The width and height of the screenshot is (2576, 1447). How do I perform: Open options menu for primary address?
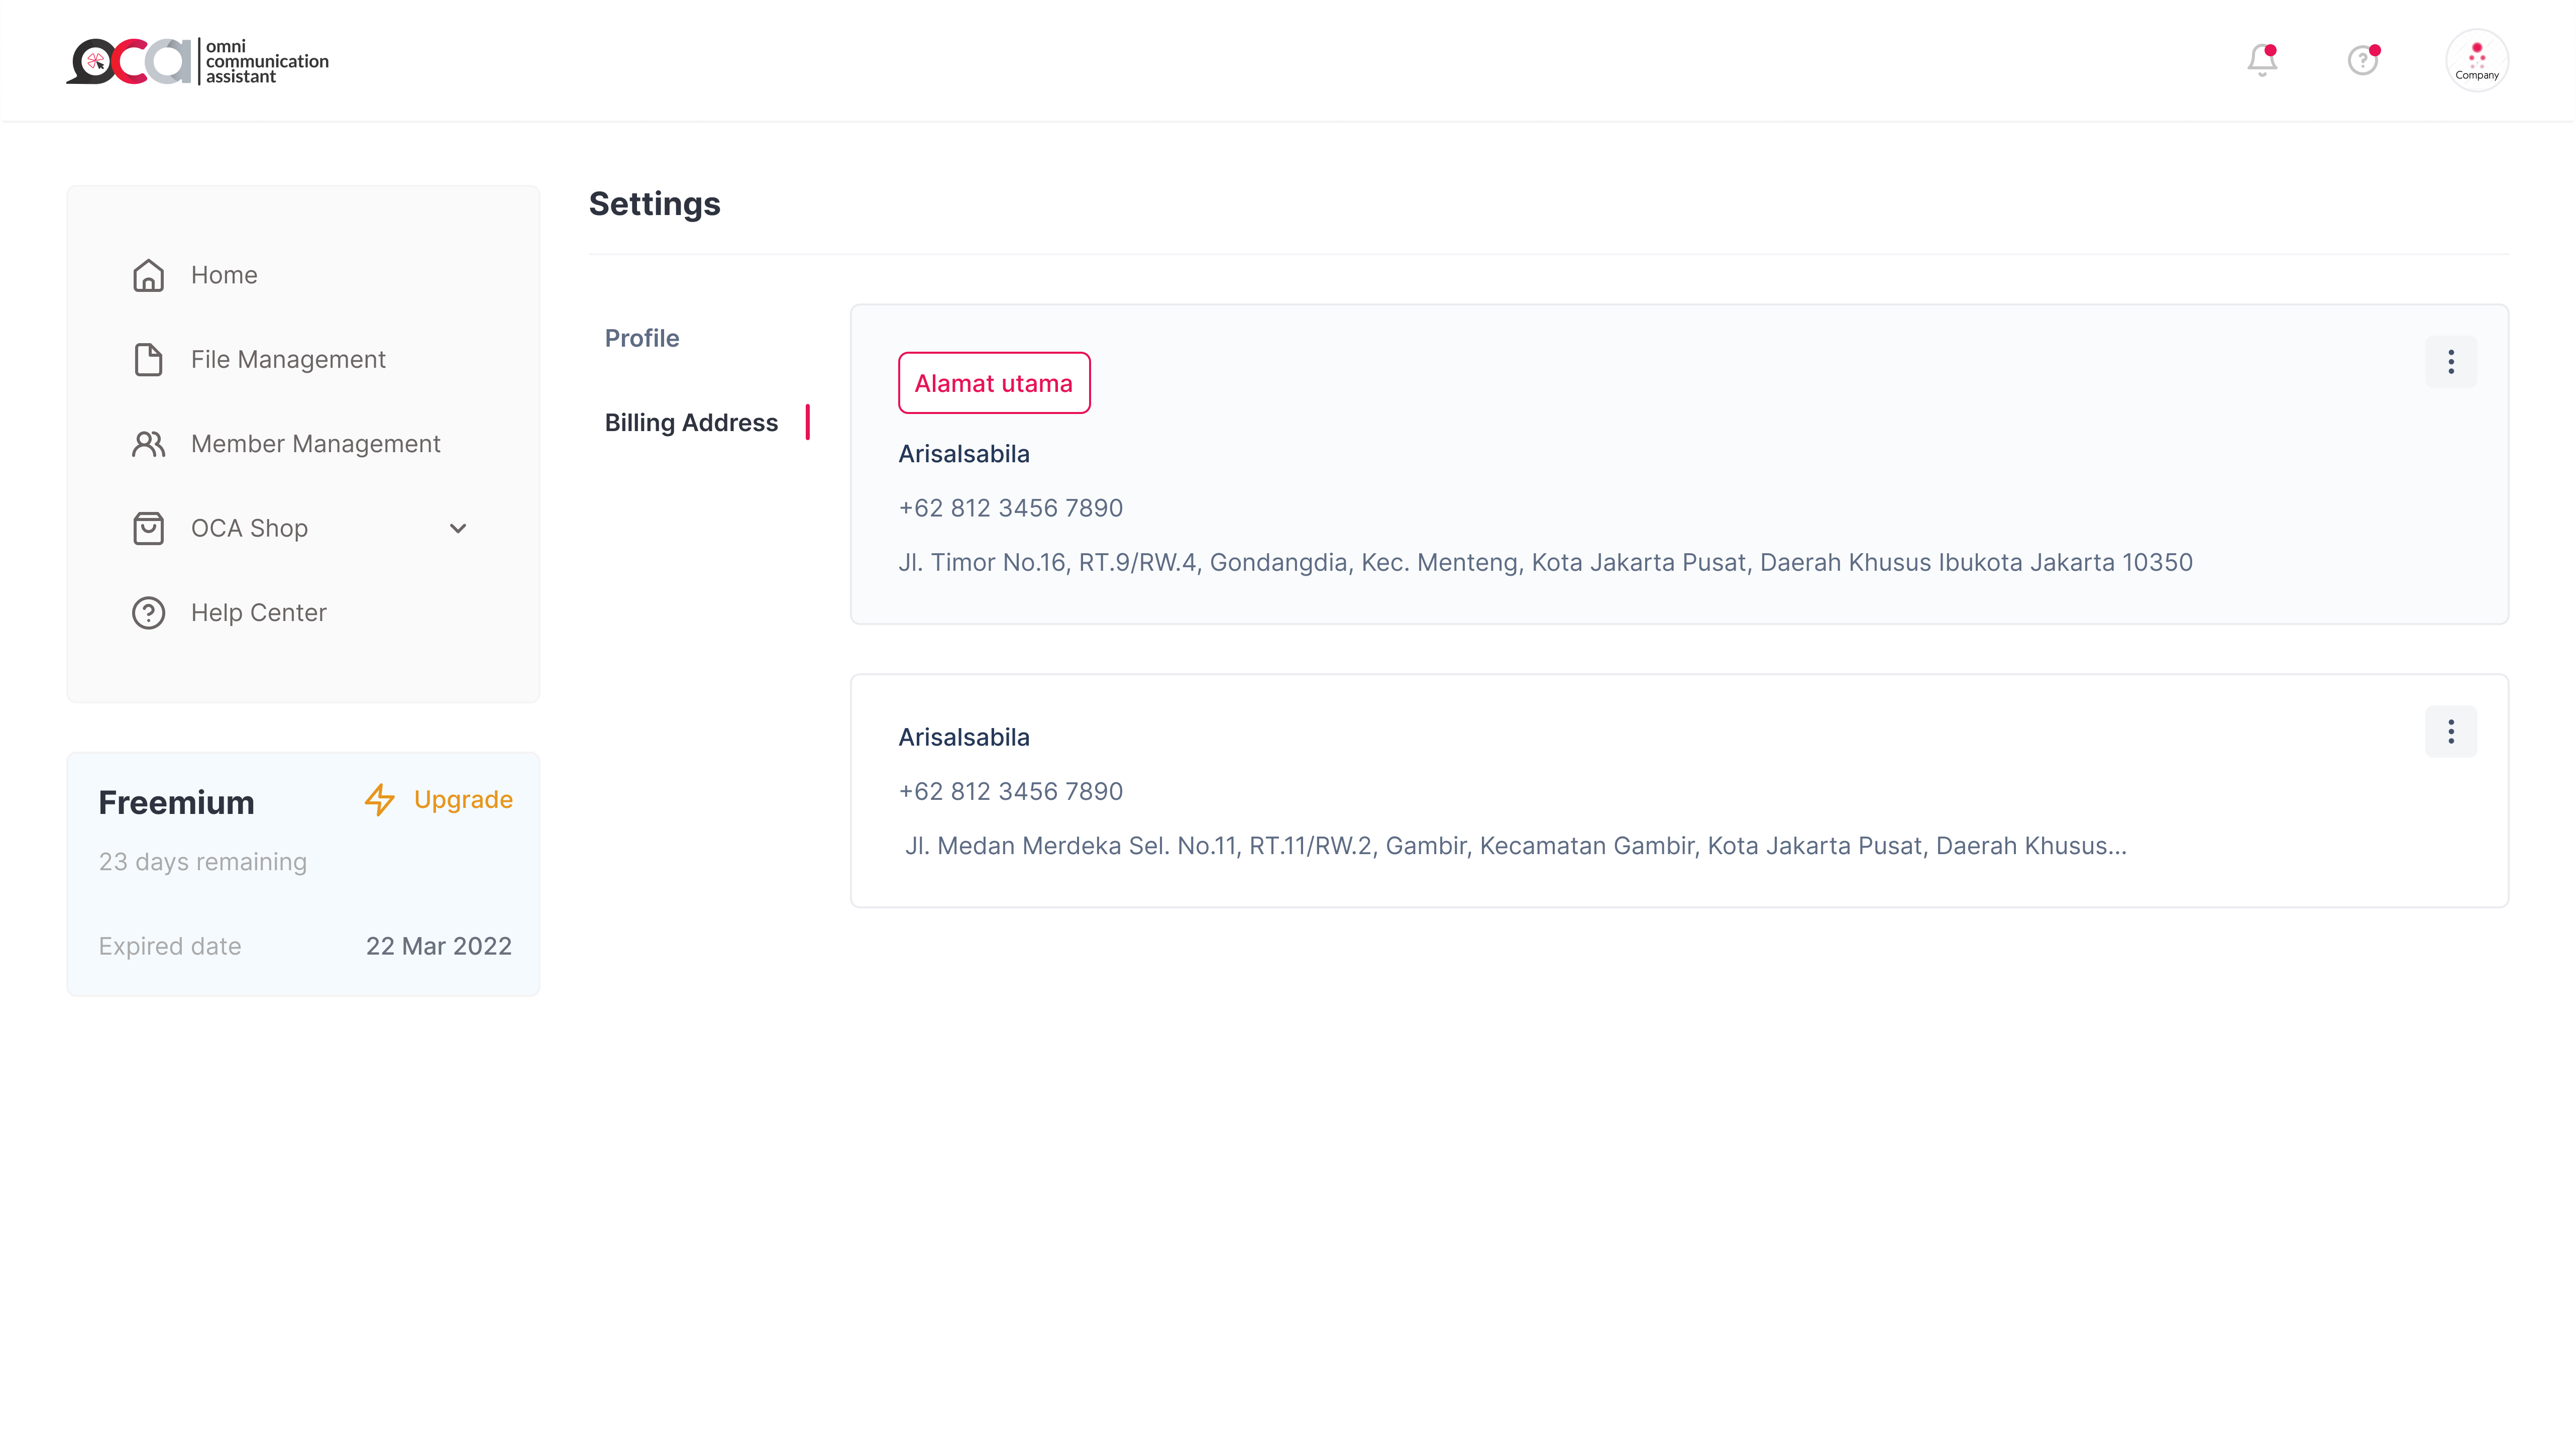click(2450, 362)
